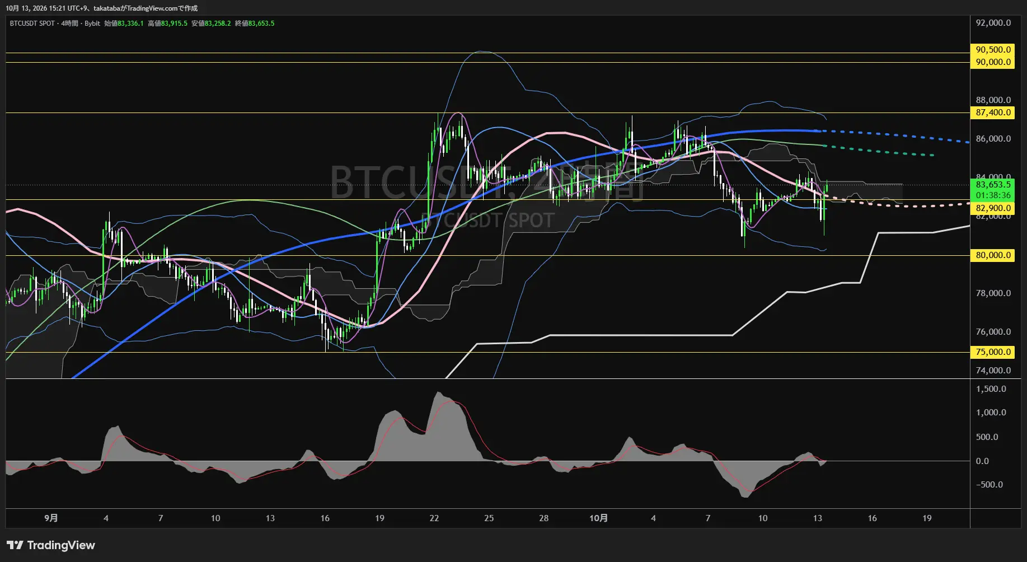Viewport: 1027px width, 562px height.
Task: Click the 90,000.0 yellow price label
Action: point(992,62)
